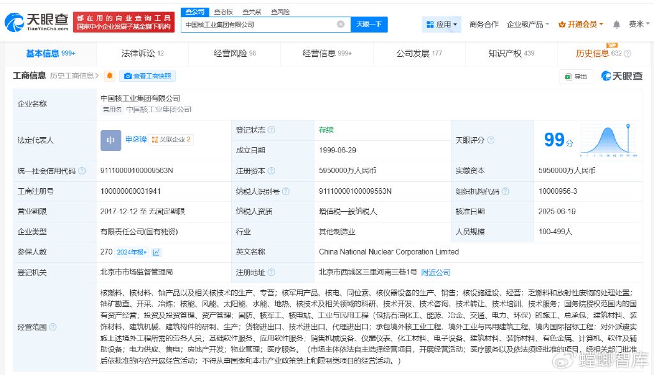The height and width of the screenshot is (375, 654).
Task: Switch to the 查公司 search tab
Action: pos(195,11)
